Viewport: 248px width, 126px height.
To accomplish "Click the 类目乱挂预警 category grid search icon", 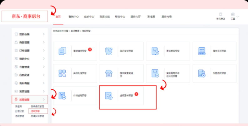I will pos(62,73).
